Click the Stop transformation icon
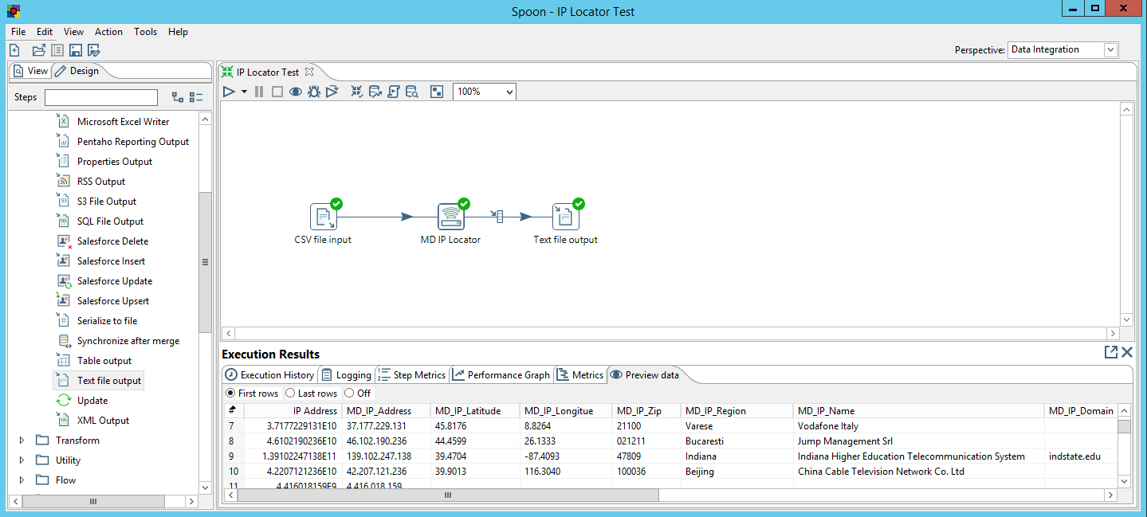1147x517 pixels. point(277,92)
